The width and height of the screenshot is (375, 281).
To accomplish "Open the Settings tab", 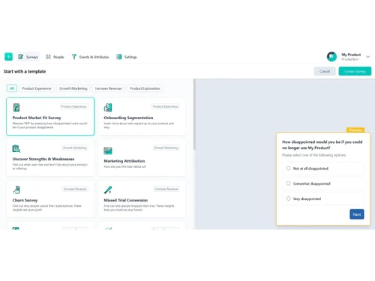I will (127, 57).
